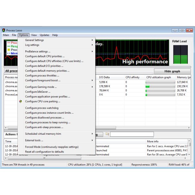This screenshot has height=195, width=195.
Task: Click the CPU utilization bar for 127,840 K row
Action: point(160,82)
